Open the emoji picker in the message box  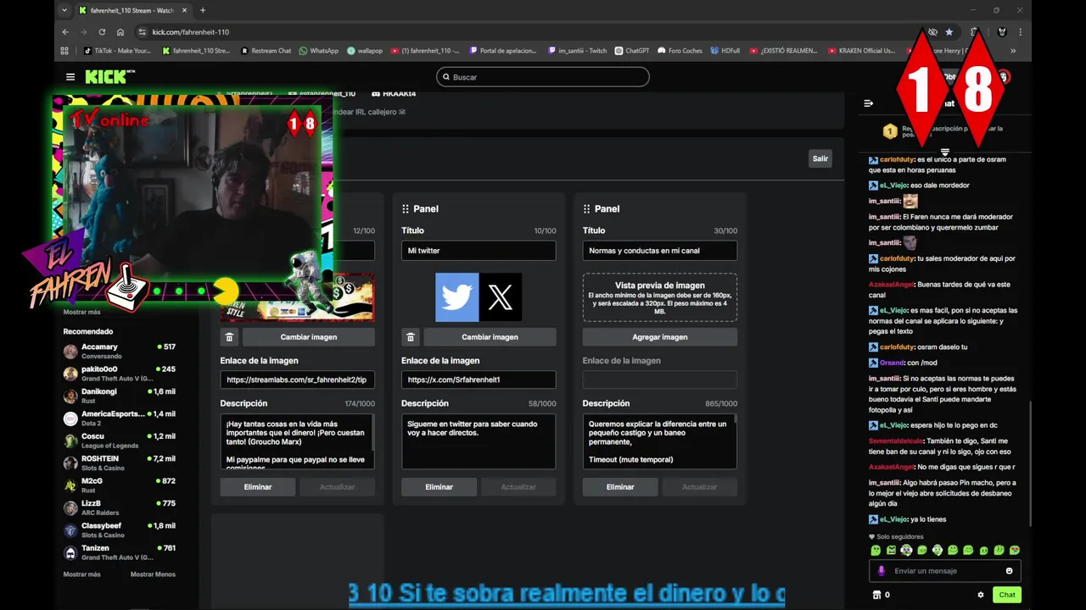tap(1009, 571)
